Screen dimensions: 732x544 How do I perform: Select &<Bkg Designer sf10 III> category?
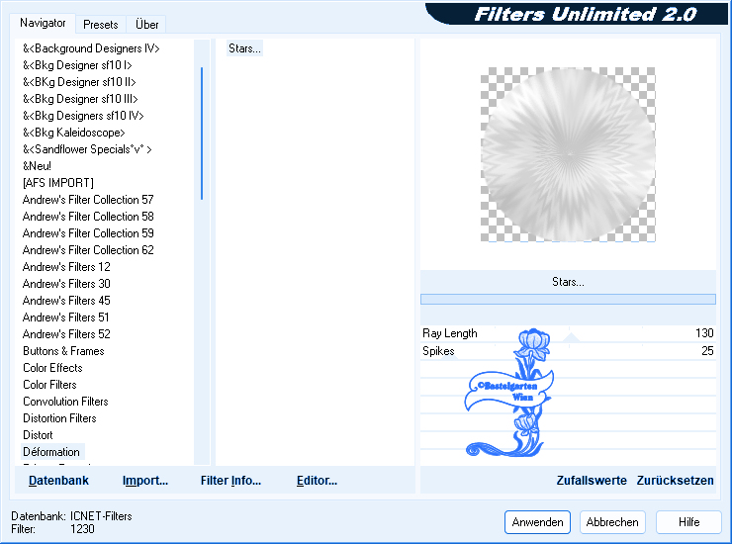80,99
